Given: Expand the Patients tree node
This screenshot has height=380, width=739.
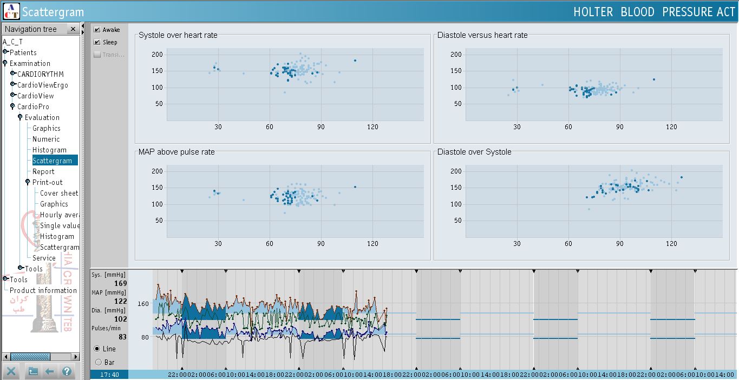Looking at the screenshot, I should point(5,52).
